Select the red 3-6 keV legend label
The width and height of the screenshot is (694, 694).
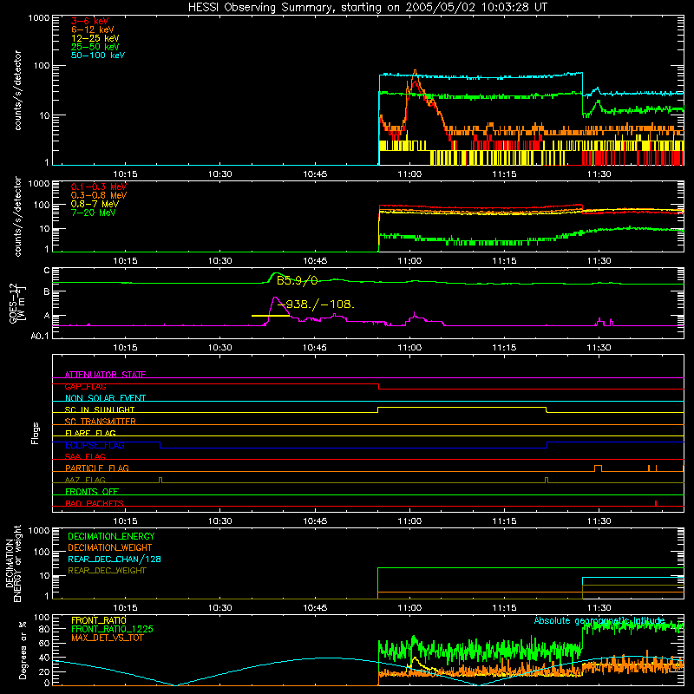(90, 21)
